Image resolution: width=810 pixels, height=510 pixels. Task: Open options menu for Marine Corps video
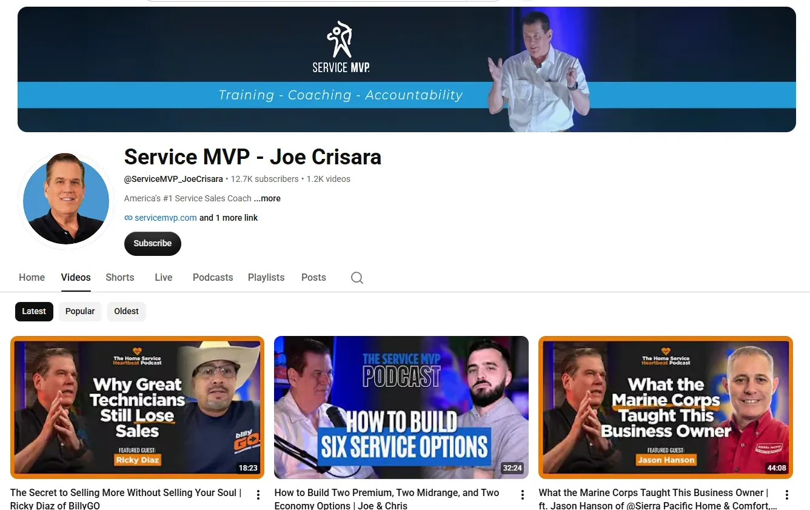pos(787,495)
